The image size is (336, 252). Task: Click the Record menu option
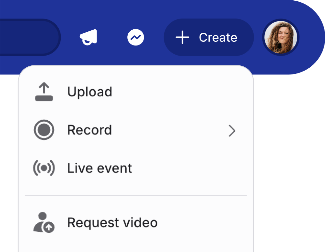pos(90,130)
